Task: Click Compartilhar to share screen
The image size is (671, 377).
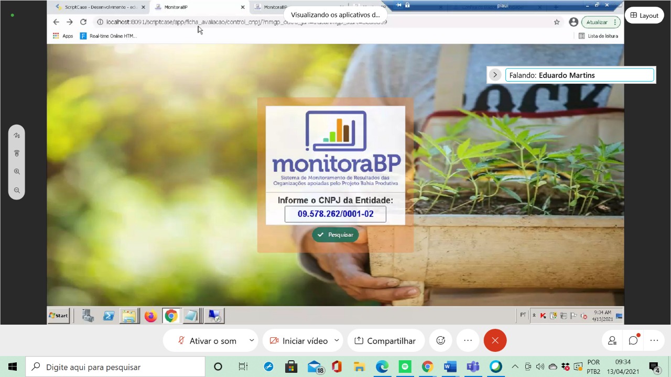Action: (x=385, y=341)
